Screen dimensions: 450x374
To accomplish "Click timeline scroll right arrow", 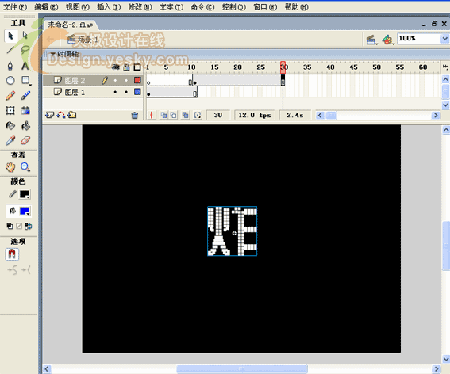I will (436, 115).
